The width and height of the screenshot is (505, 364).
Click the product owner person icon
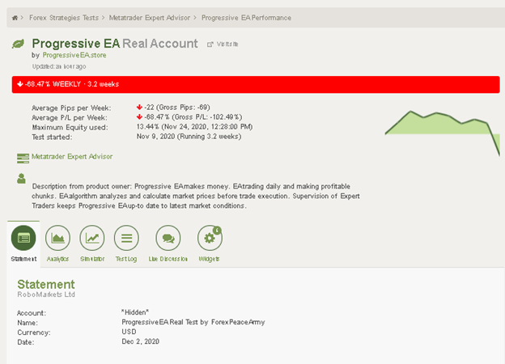[21, 179]
